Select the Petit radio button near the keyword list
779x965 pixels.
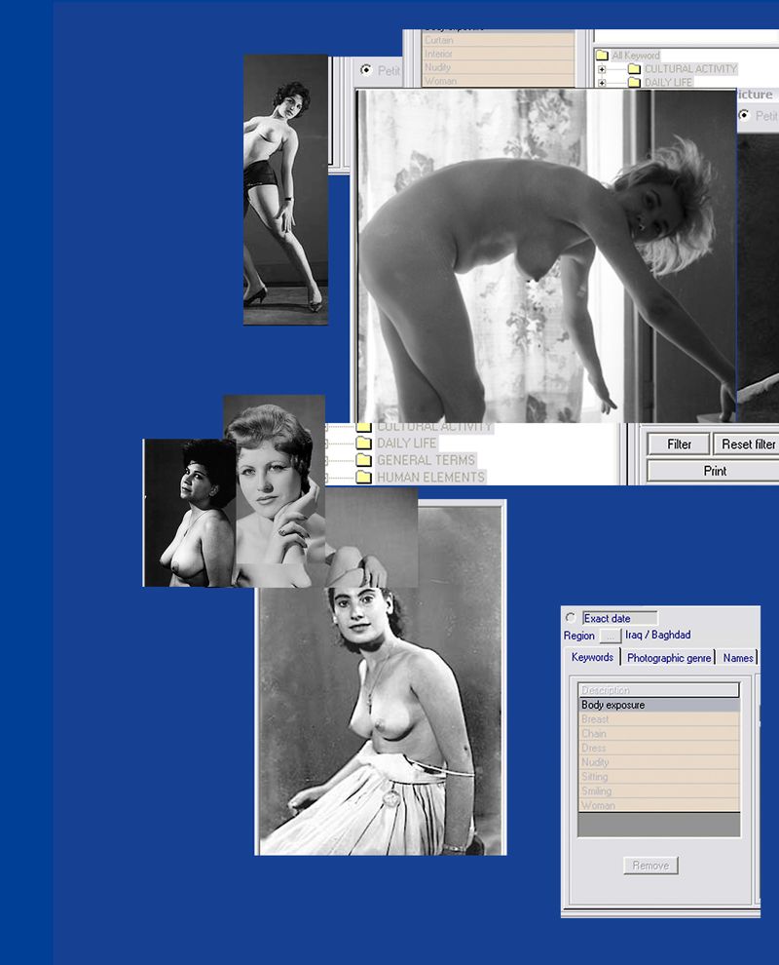click(x=368, y=69)
